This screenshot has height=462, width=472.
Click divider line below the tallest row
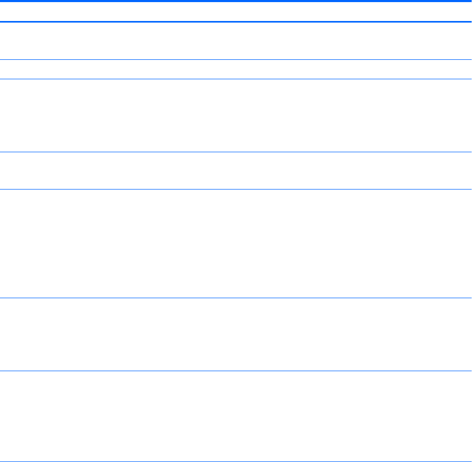236,299
